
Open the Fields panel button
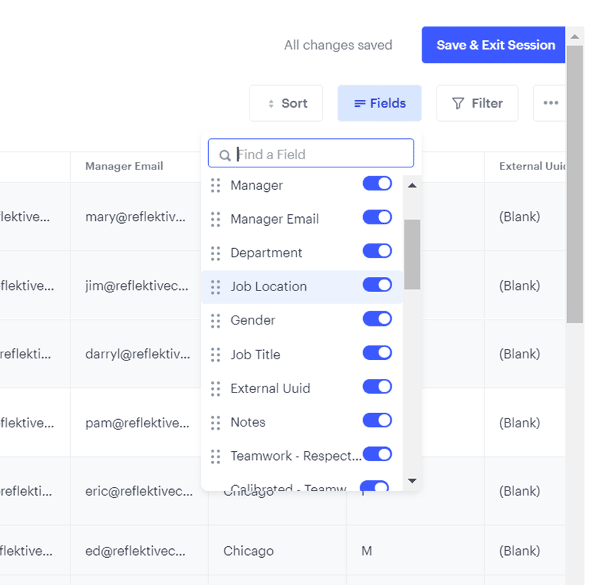[379, 103]
